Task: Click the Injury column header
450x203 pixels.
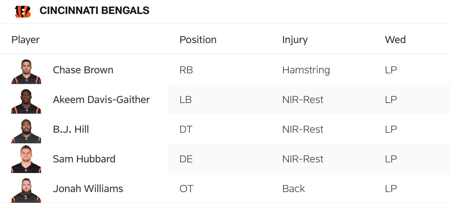Action: coord(295,40)
